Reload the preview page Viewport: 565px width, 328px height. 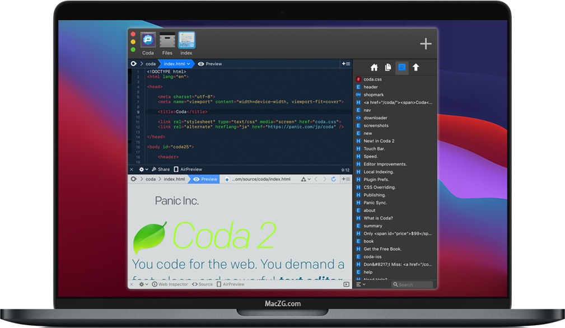pyautogui.click(x=333, y=179)
